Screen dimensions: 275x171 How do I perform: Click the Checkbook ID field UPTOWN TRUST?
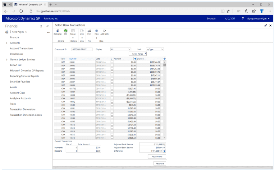82,49
